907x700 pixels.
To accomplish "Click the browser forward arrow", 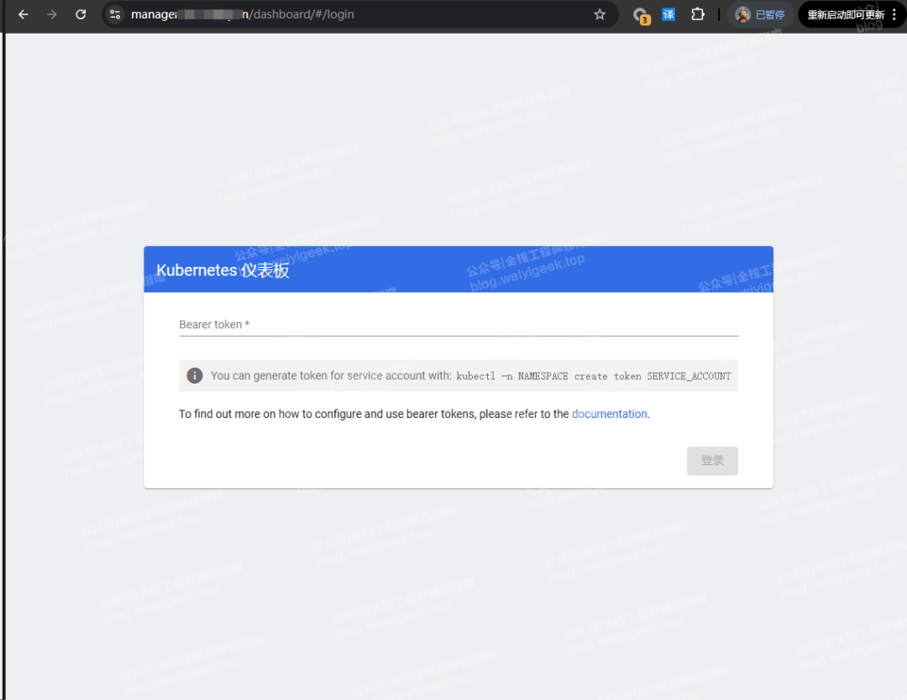I will coord(52,14).
